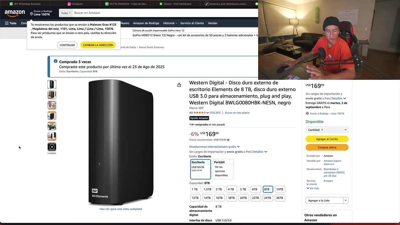This screenshot has height=225, width=400.
Task: Switch to Stream - Kick Dashboard tab
Action: coord(175,4)
